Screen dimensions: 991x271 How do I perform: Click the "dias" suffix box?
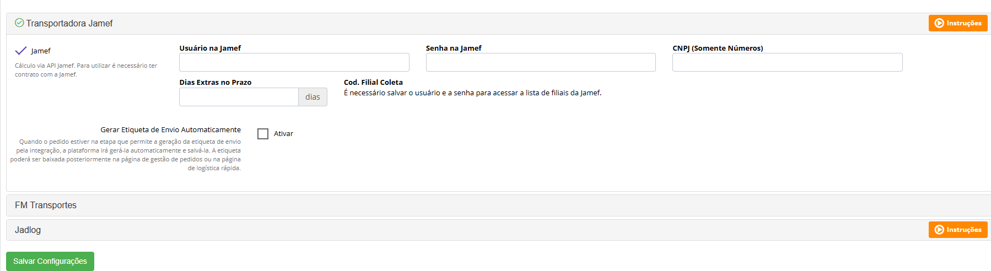pos(313,97)
